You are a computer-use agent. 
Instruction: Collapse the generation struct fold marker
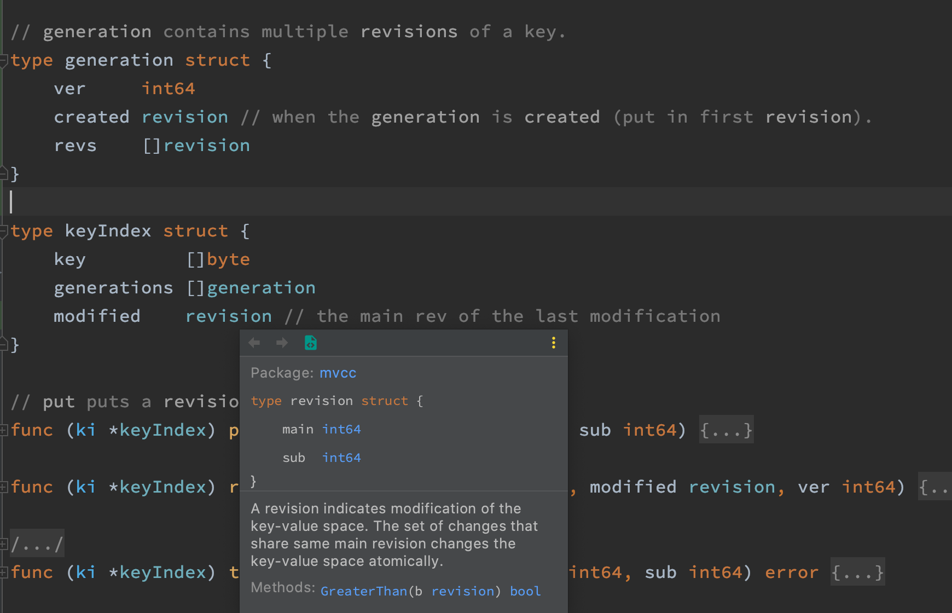point(3,60)
